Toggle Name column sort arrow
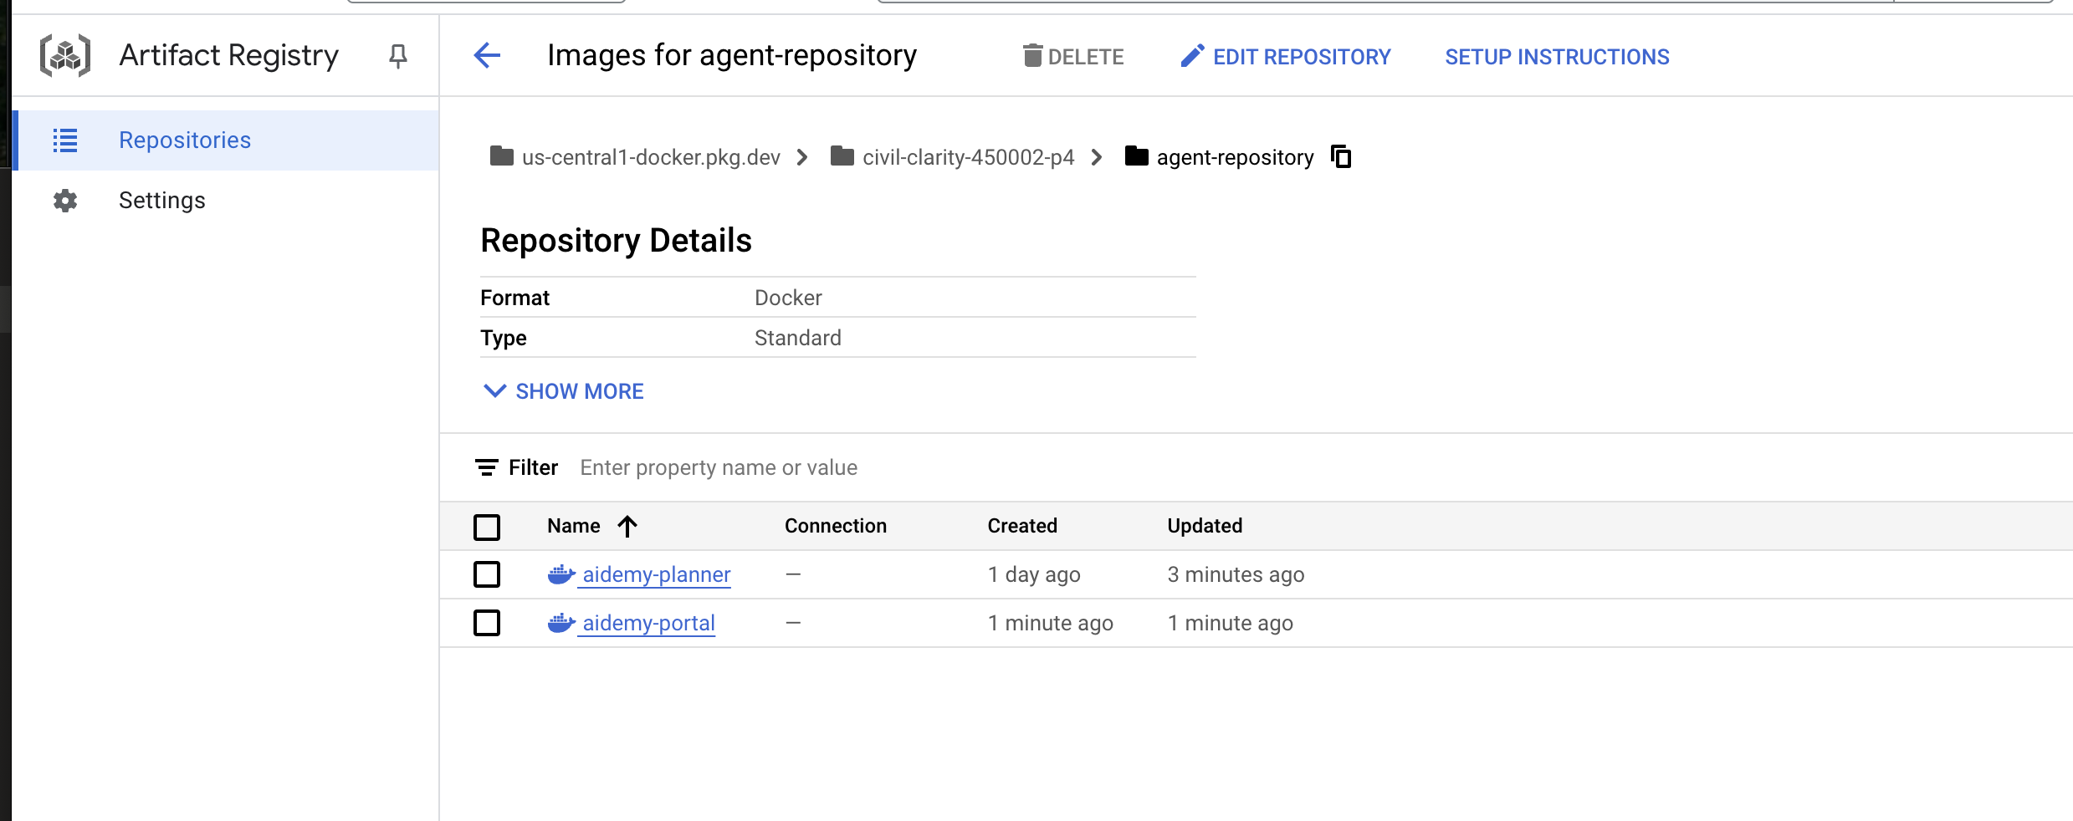Image resolution: width=2073 pixels, height=821 pixels. point(627,526)
